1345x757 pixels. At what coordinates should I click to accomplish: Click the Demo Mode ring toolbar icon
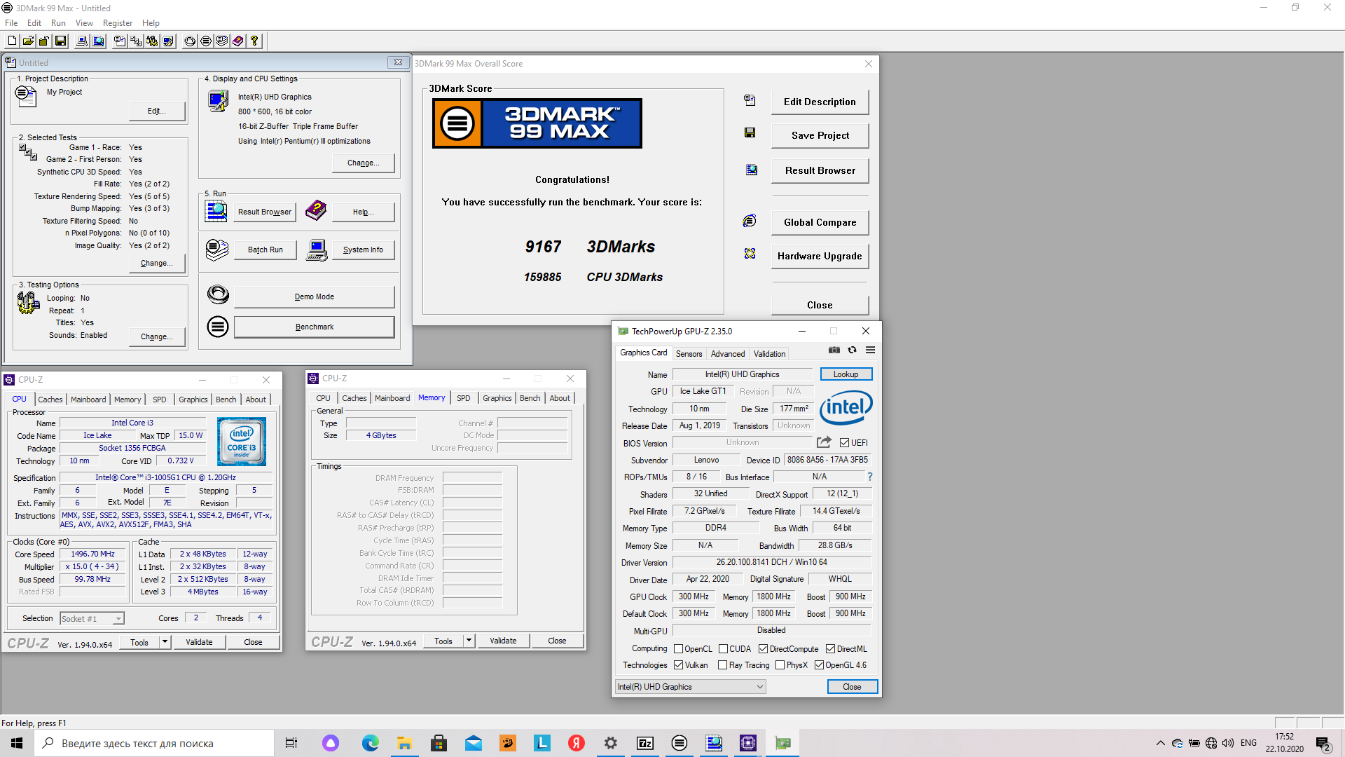[x=190, y=41]
